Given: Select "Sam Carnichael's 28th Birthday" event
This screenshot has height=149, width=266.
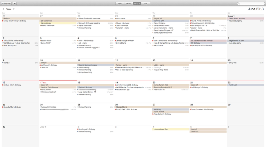Looking at the screenshot, I should (x=165, y=41).
